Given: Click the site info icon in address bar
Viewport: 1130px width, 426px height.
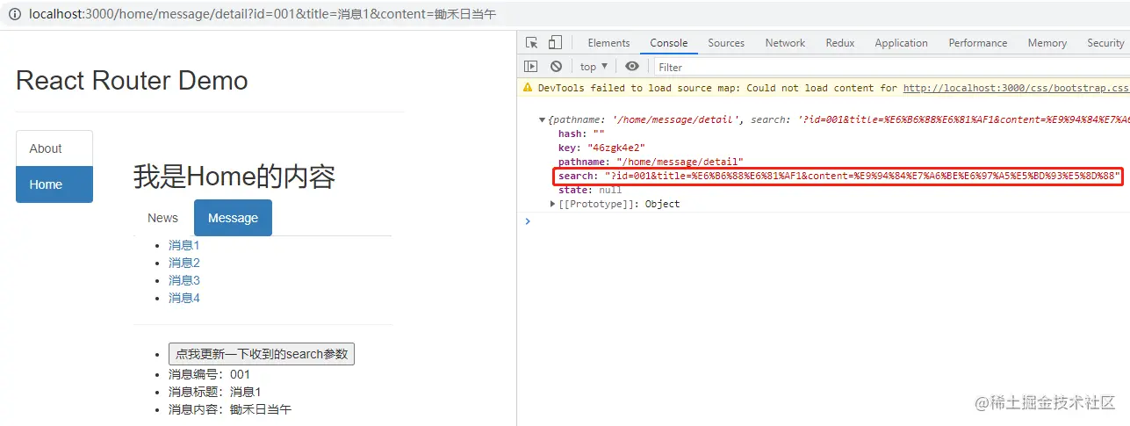Looking at the screenshot, I should coord(15,15).
